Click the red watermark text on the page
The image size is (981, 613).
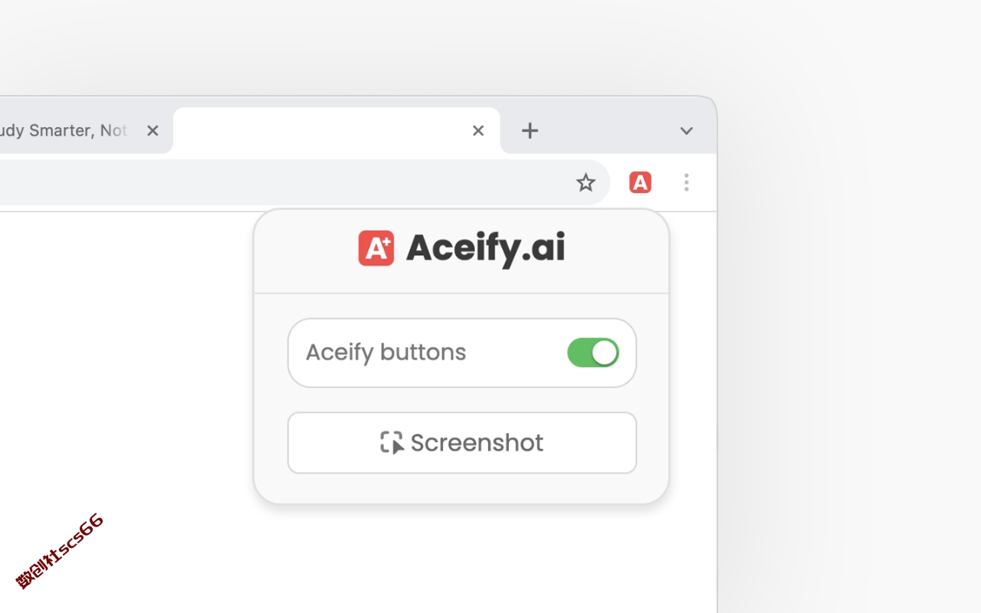(x=60, y=551)
